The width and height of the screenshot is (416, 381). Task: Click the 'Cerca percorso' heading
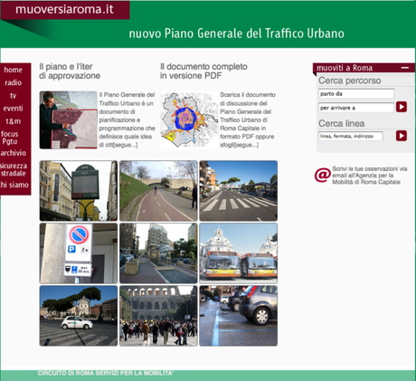[350, 81]
